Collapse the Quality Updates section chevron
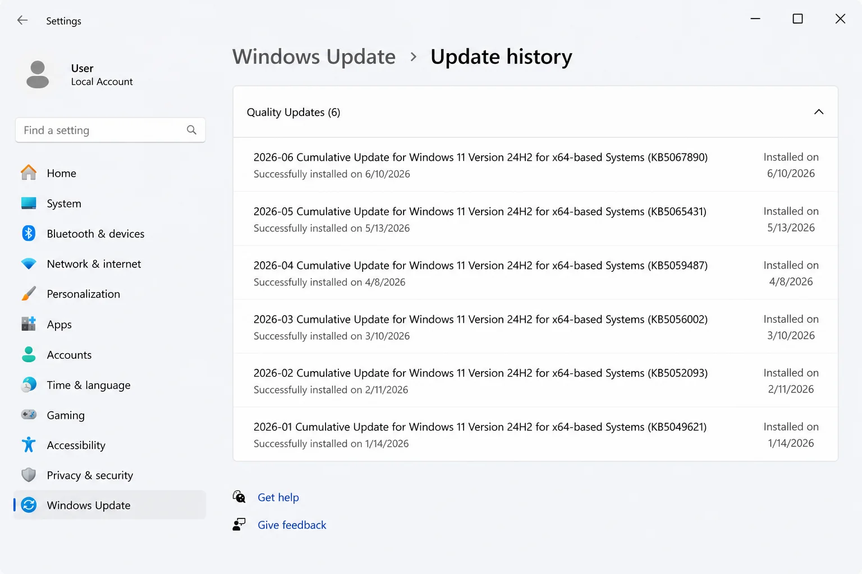The height and width of the screenshot is (574, 862). coord(819,112)
